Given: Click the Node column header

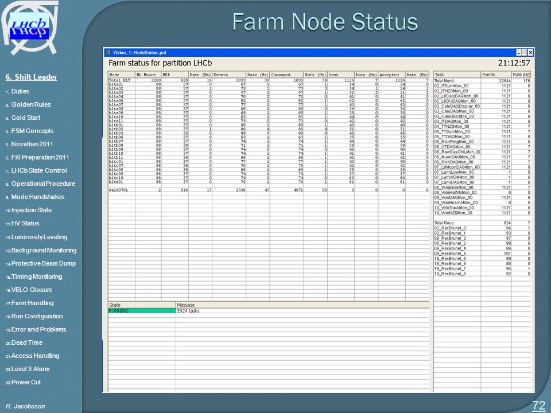Looking at the screenshot, I should [121, 75].
